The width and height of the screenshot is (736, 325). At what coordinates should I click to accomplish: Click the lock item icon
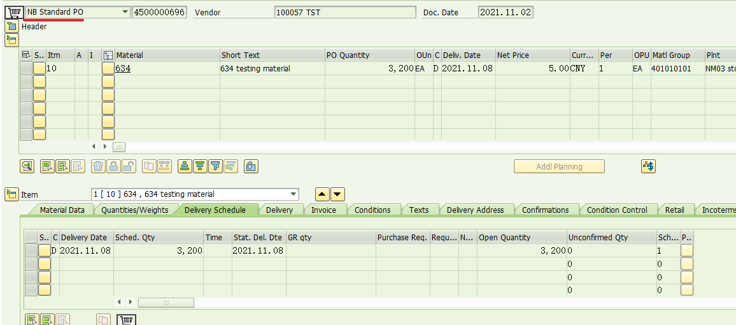pyautogui.click(x=113, y=166)
